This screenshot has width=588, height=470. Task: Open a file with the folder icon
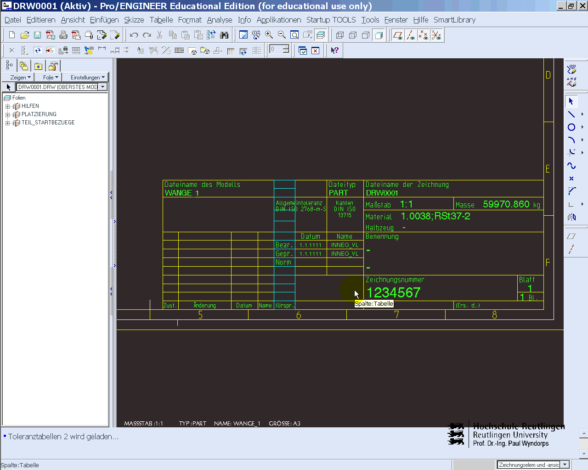coord(25,35)
